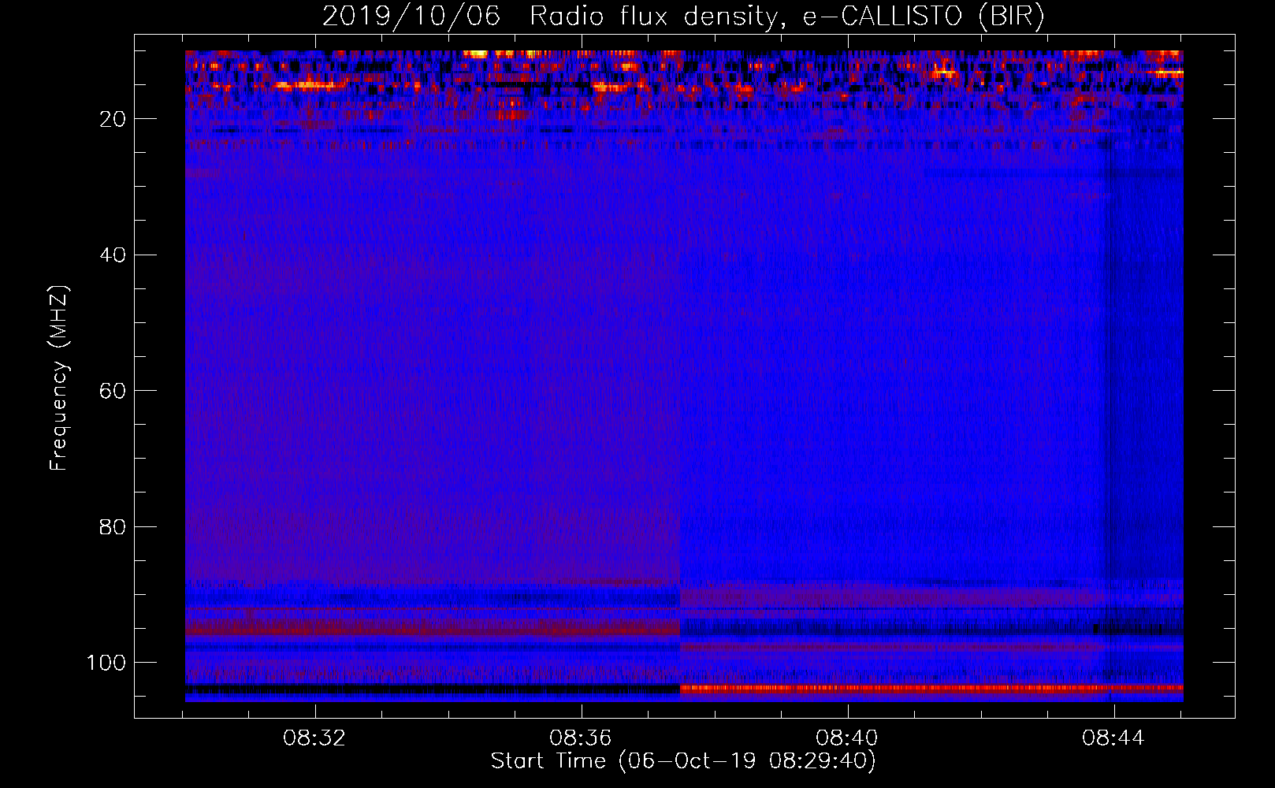The image size is (1275, 788).
Task: Click the 60 frequency tick label
Action: tap(113, 391)
